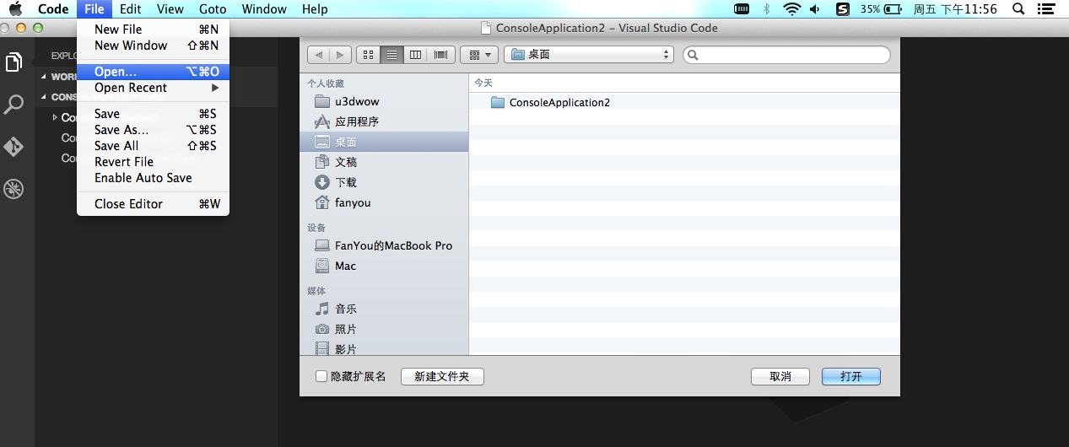1069x447 pixels.
Task: Choose Open… from File menu
Action: coord(153,72)
